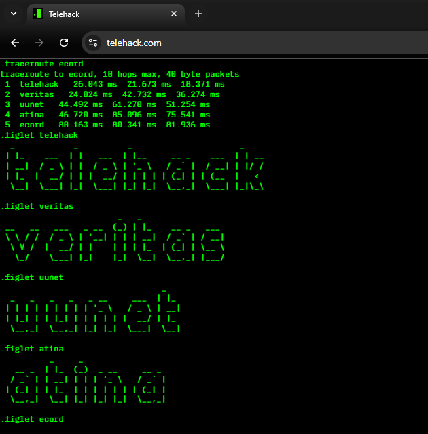428x434 pixels.
Task: Click the '.figlet atina' command
Action: (x=32, y=349)
